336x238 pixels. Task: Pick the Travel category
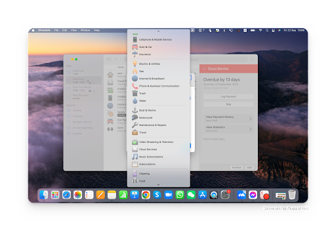pyautogui.click(x=159, y=132)
